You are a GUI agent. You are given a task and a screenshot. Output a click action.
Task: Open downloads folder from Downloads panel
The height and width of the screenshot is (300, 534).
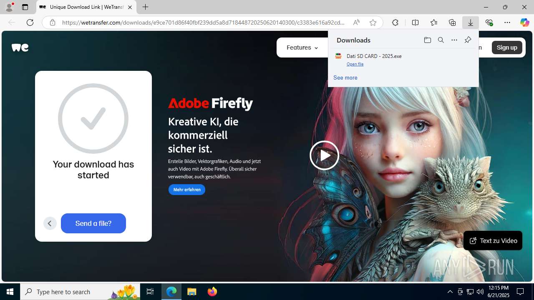pyautogui.click(x=427, y=40)
